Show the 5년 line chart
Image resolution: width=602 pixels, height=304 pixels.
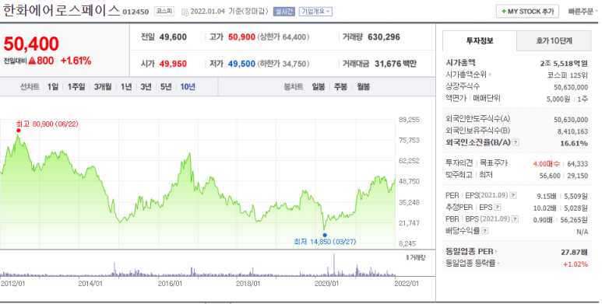(x=166, y=87)
